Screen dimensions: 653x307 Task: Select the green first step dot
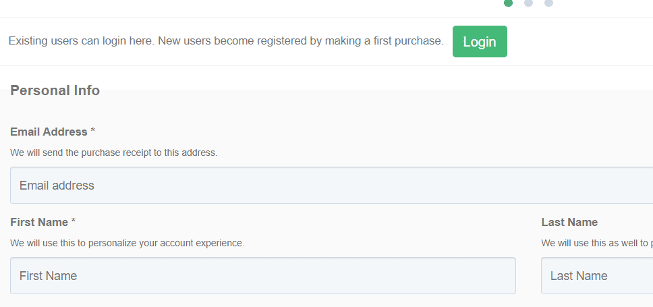point(508,3)
